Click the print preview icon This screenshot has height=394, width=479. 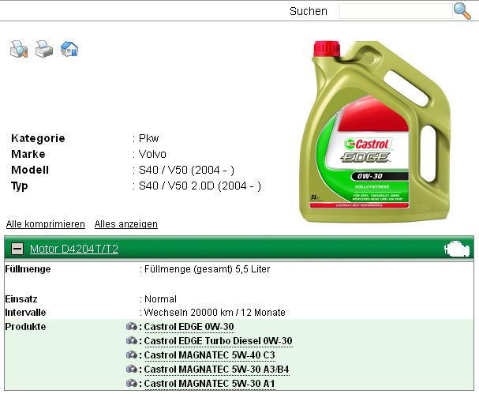click(x=19, y=49)
